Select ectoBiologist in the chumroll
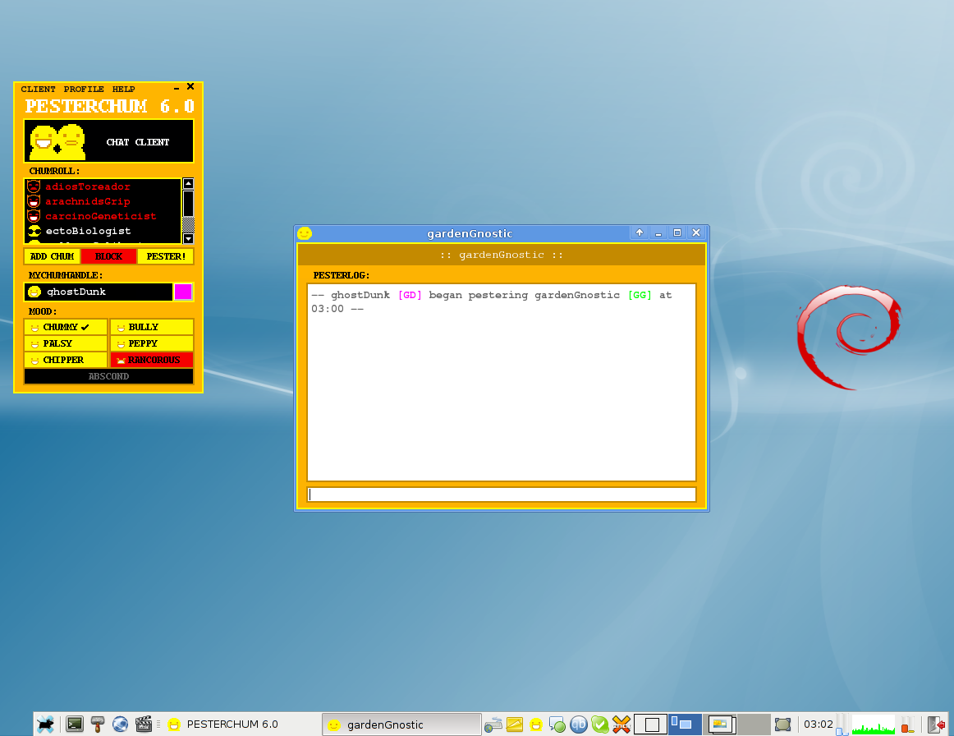Screen dimensions: 954x736 88,231
